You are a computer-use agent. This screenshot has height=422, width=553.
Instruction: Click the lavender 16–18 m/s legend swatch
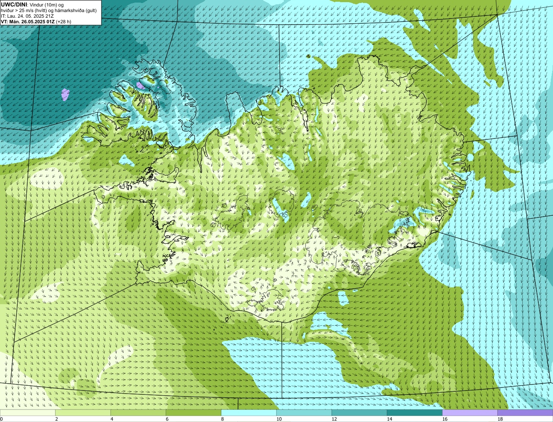coord(470,413)
